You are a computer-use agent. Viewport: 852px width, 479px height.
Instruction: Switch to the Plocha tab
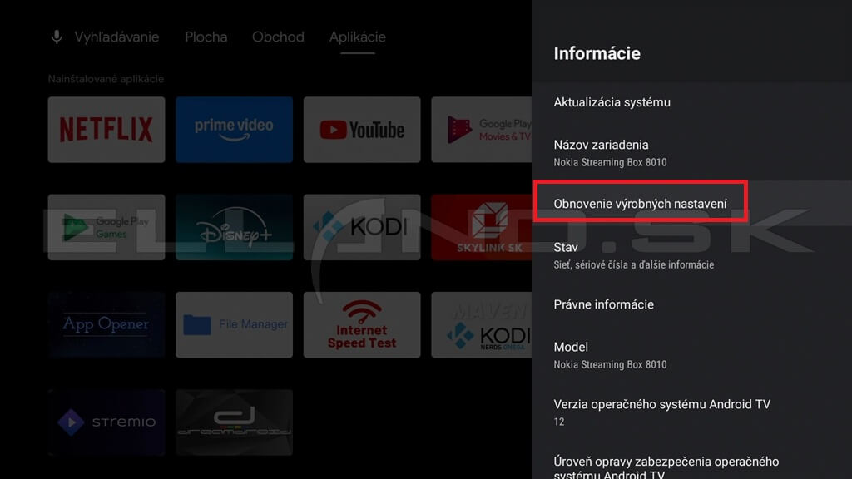[x=206, y=37]
